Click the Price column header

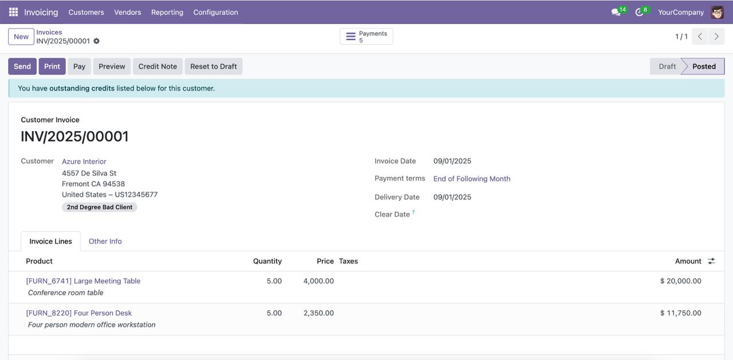pos(325,261)
